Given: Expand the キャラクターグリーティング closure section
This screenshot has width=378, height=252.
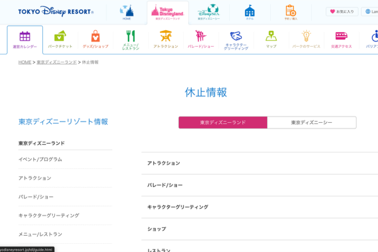Looking at the screenshot, I should (260, 207).
